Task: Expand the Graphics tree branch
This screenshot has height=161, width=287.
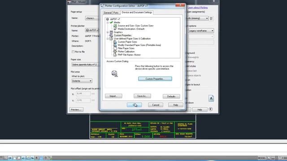Action: pos(108,32)
